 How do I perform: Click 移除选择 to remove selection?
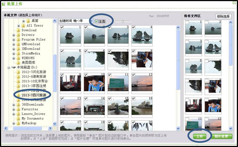click(223, 16)
